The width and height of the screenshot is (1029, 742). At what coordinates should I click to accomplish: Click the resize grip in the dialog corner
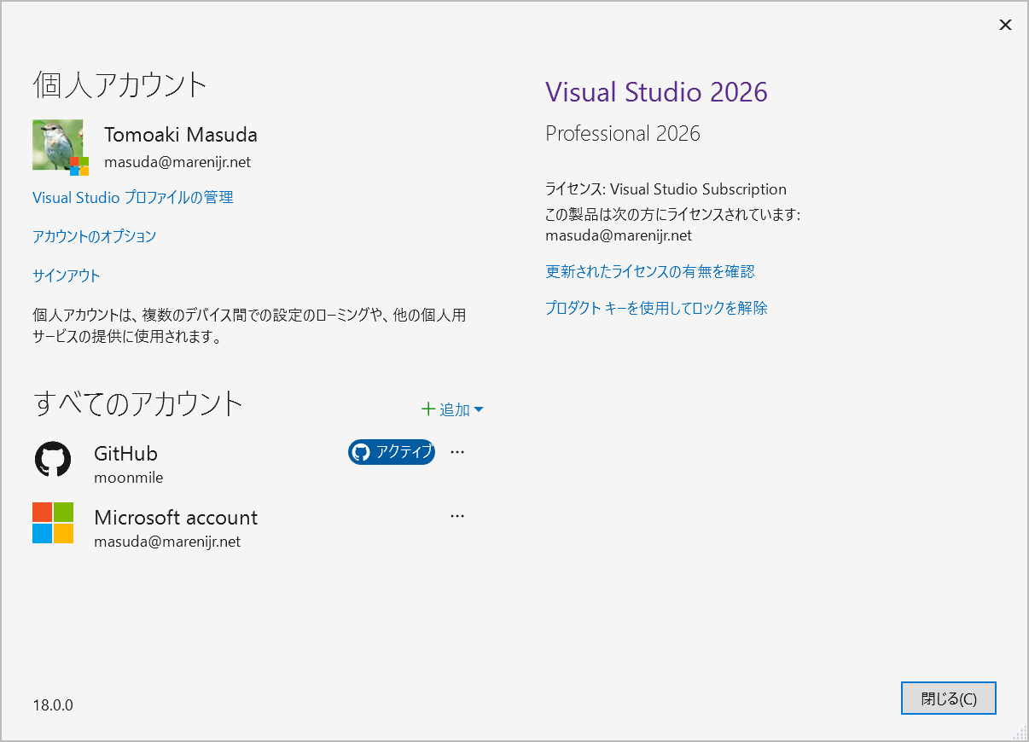pyautogui.click(x=1020, y=733)
